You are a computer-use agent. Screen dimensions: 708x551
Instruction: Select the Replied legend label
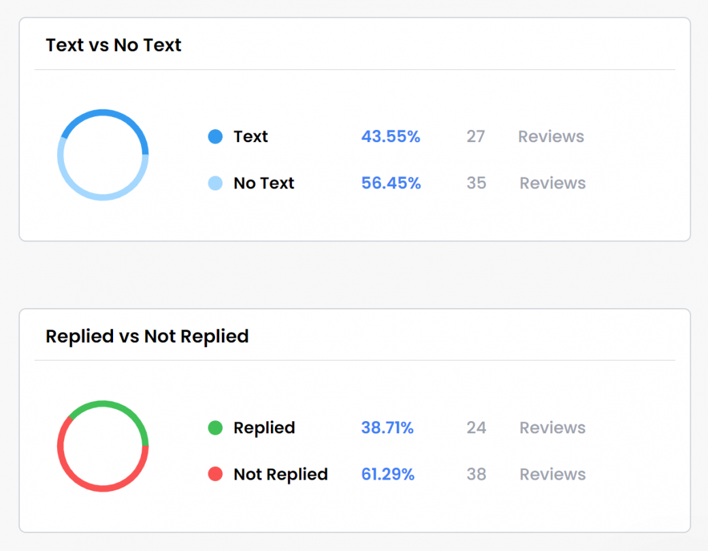tap(264, 428)
